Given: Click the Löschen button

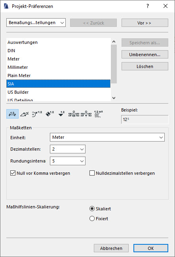Looking at the screenshot, I should [x=145, y=66].
